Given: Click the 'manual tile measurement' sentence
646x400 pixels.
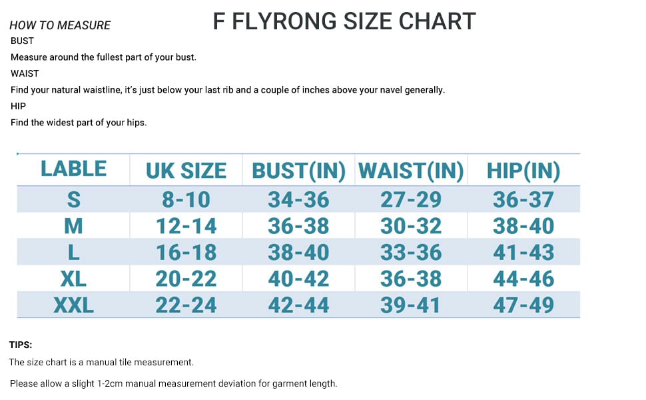Looking at the screenshot, I should pos(101,363).
